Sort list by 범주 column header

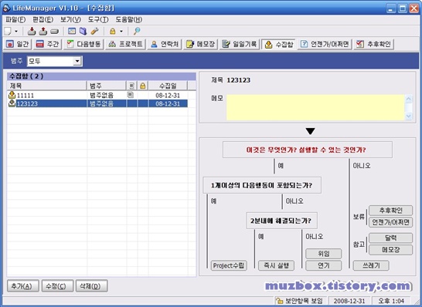(107, 86)
